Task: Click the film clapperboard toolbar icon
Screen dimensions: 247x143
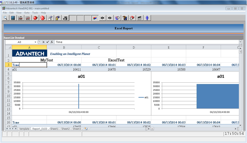Action: click(x=139, y=18)
